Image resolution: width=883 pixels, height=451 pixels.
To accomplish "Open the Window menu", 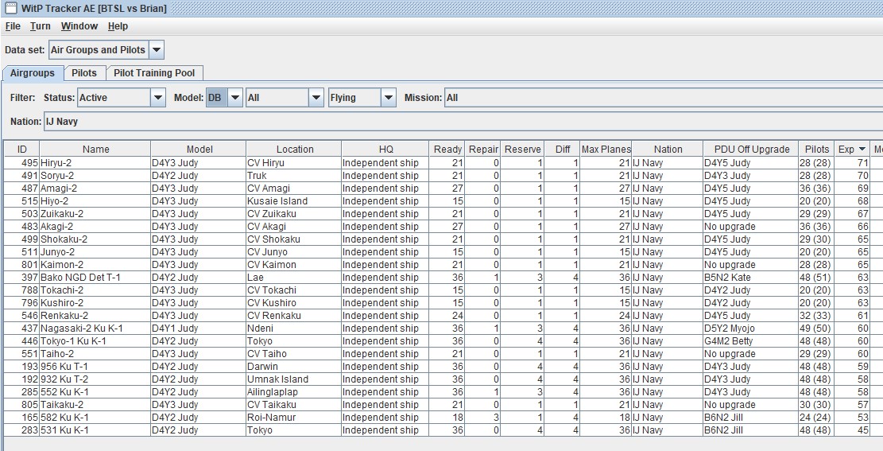I will [x=79, y=26].
